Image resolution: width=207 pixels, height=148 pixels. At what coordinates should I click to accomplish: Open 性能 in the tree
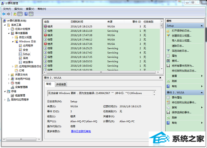pyautogui.click(x=16, y=83)
